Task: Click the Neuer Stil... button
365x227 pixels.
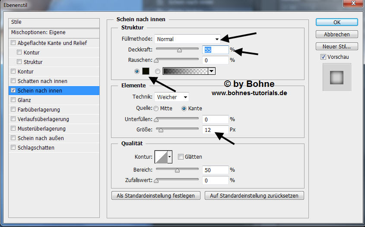Action: tap(337, 46)
